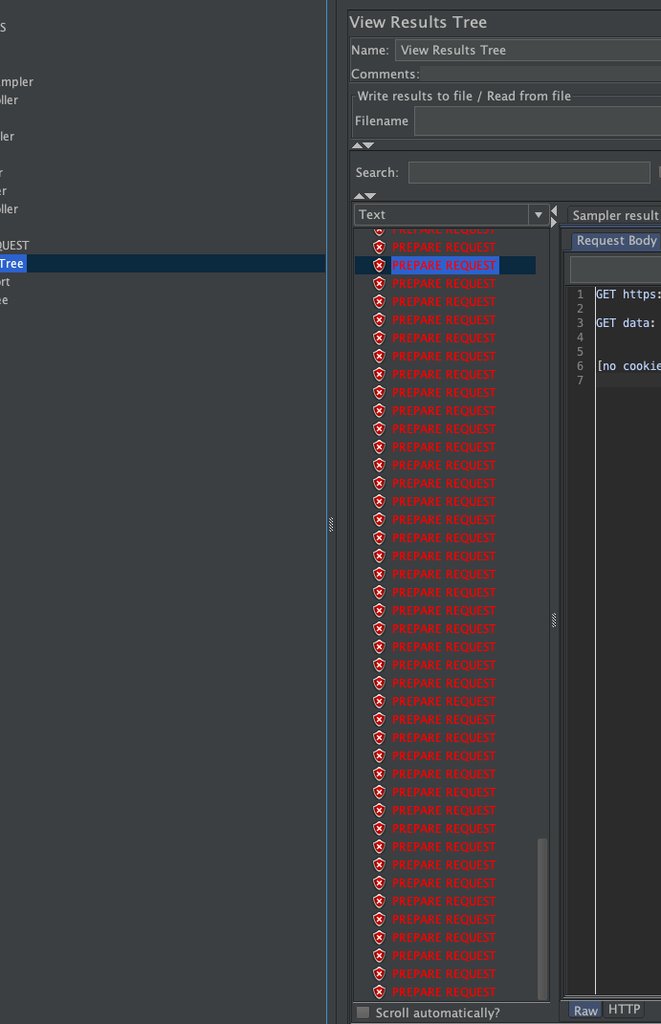Click the arrow button of the Text dropdown
The height and width of the screenshot is (1024, 661).
point(539,215)
